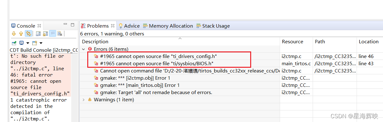Viewport: 383px width, 122px height.
Task: Toggle scroll lock in the console
Action: [x=45, y=34]
